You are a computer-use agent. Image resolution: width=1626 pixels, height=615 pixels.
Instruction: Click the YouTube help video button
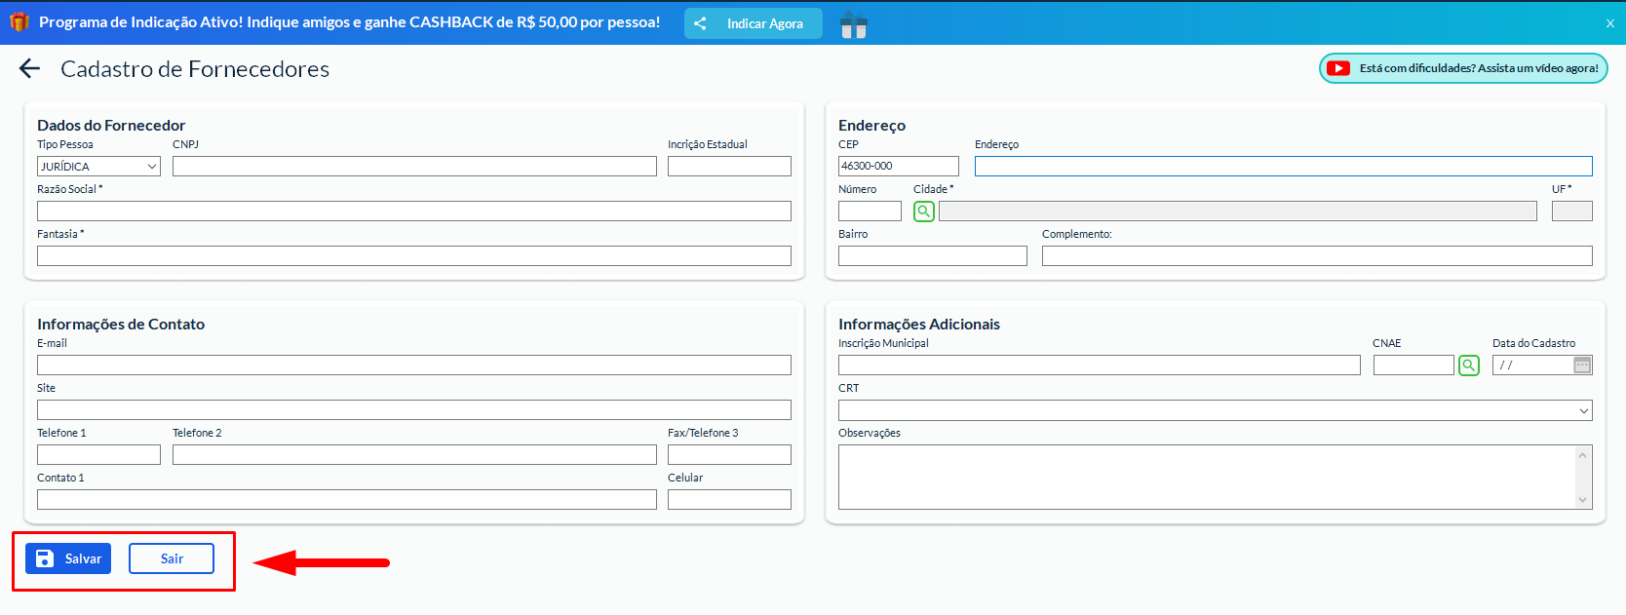tap(1462, 68)
